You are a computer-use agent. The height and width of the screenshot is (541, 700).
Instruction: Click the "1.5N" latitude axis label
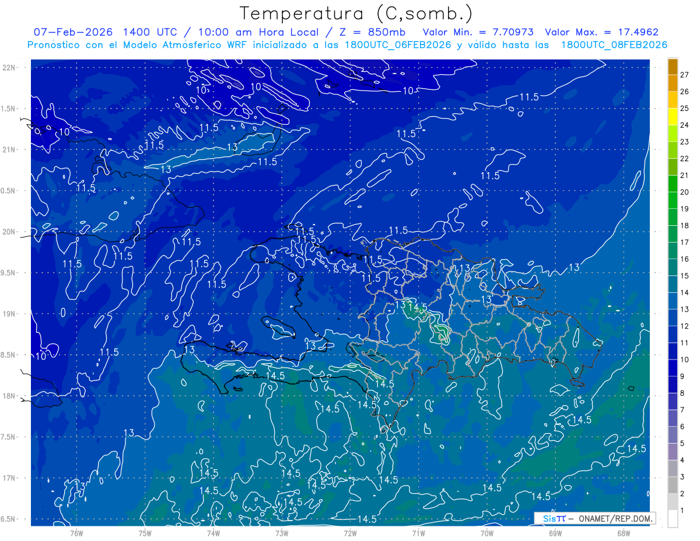pos(8,109)
